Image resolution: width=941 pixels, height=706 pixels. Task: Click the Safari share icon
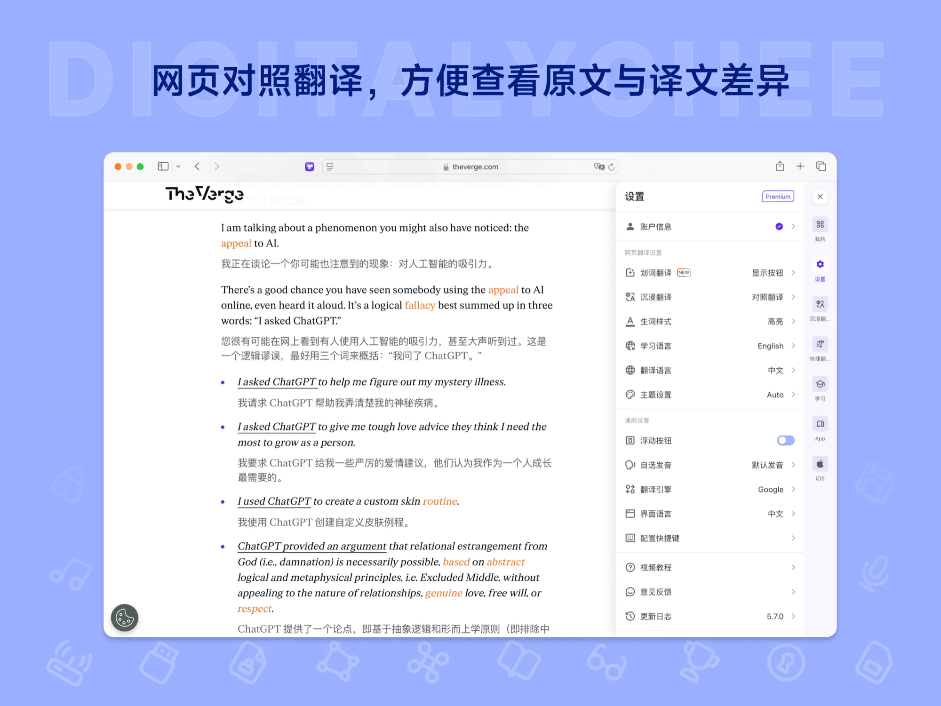pyautogui.click(x=780, y=167)
